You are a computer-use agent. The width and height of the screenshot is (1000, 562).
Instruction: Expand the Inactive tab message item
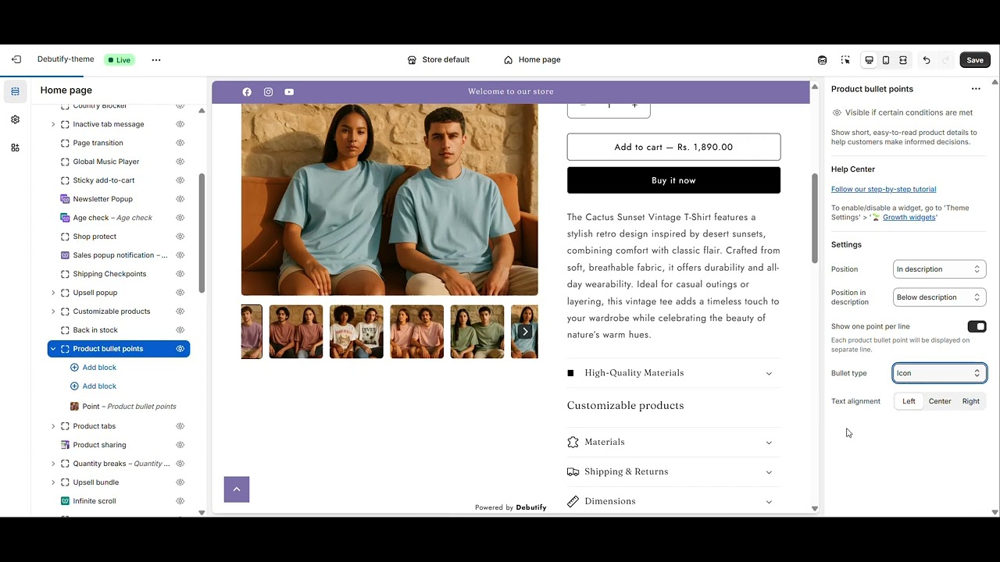(x=53, y=124)
